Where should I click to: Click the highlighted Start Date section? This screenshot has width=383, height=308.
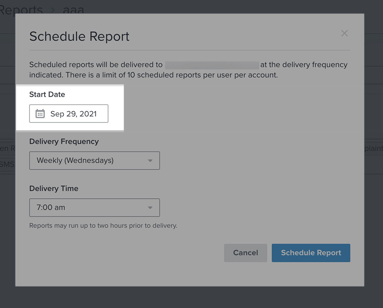tap(69, 107)
